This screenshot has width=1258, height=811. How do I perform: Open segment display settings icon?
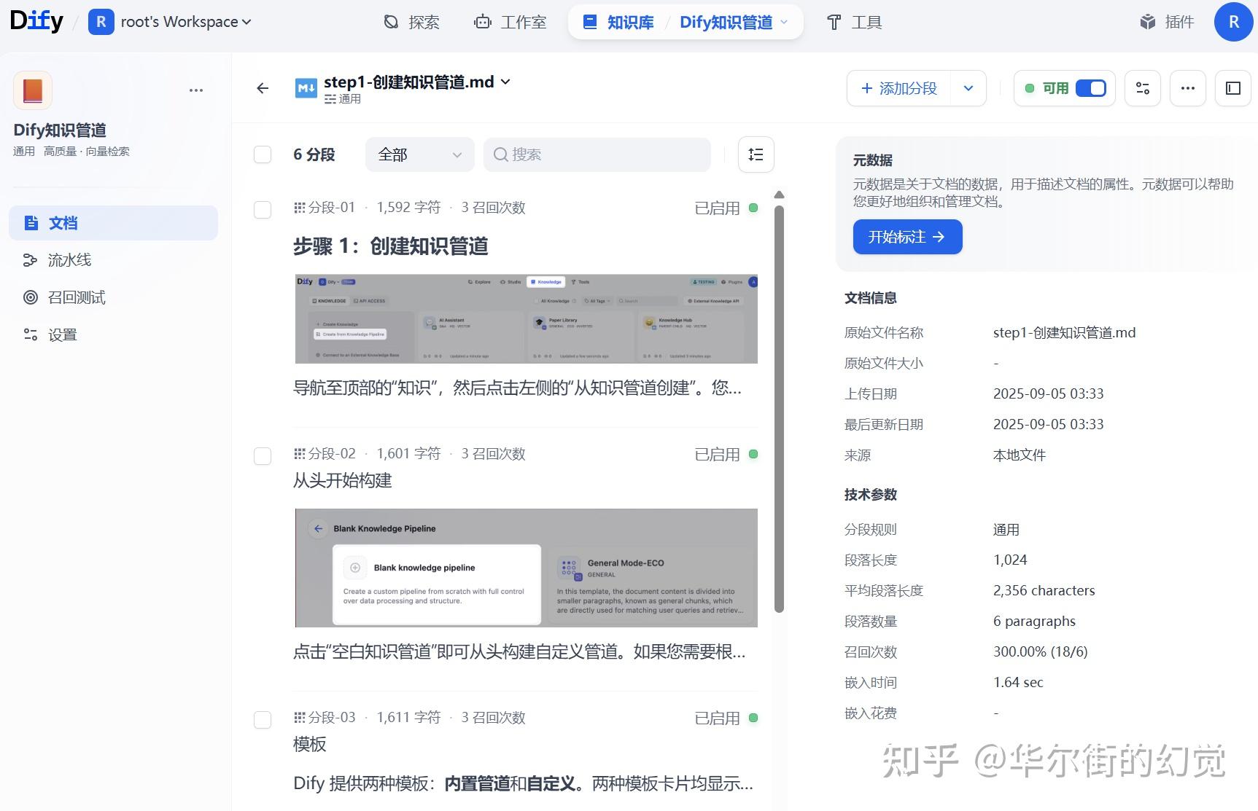[x=756, y=154]
